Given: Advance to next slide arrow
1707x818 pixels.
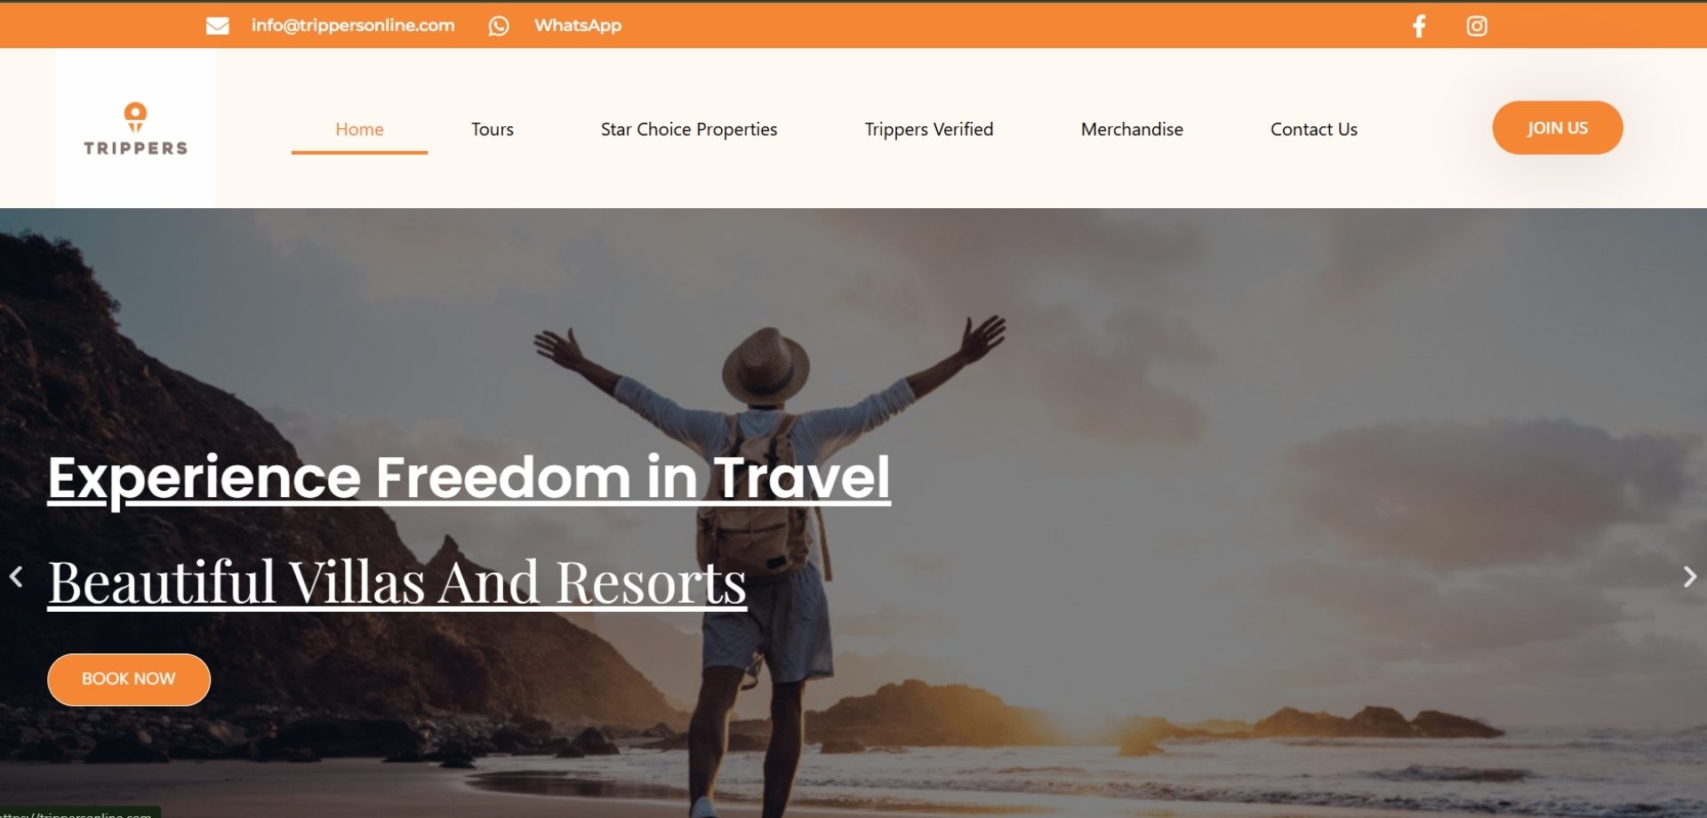Looking at the screenshot, I should (1690, 577).
